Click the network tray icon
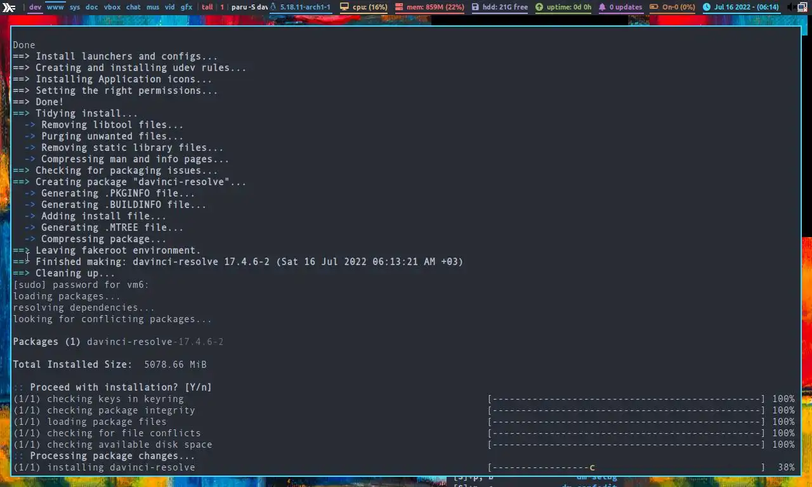 coord(804,8)
